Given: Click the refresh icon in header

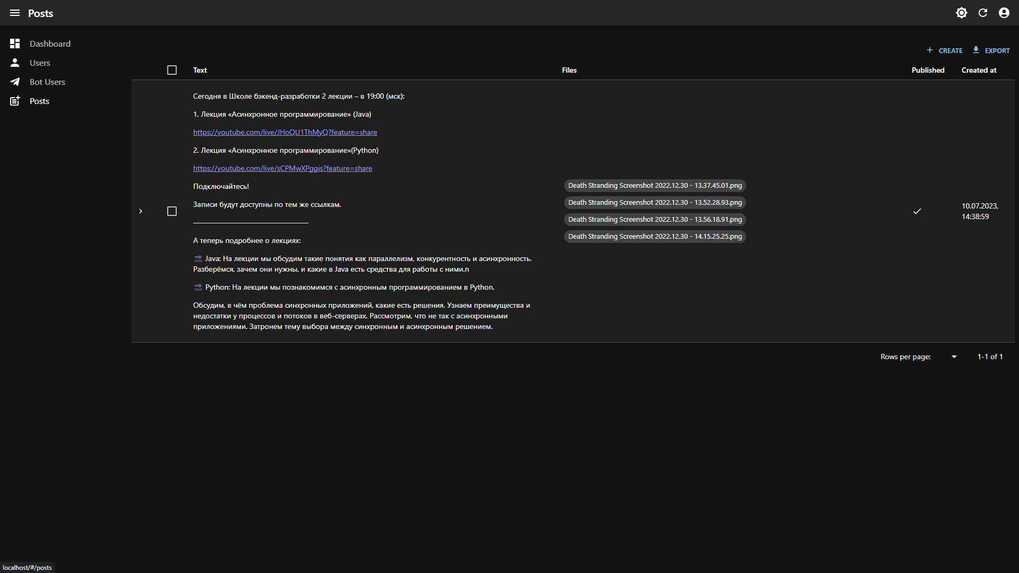Looking at the screenshot, I should pos(982,13).
